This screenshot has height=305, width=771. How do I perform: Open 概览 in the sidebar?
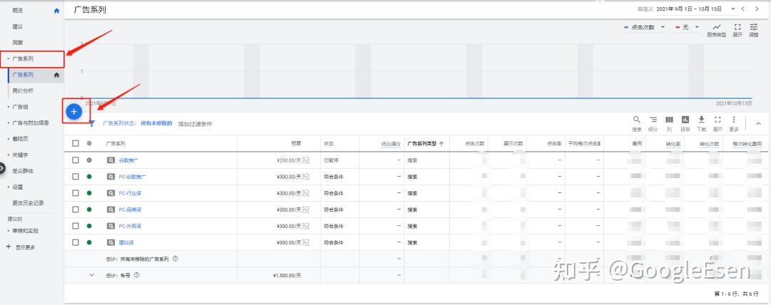tap(18, 10)
